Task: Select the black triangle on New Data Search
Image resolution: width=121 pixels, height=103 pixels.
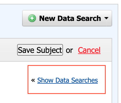Action: (106, 18)
